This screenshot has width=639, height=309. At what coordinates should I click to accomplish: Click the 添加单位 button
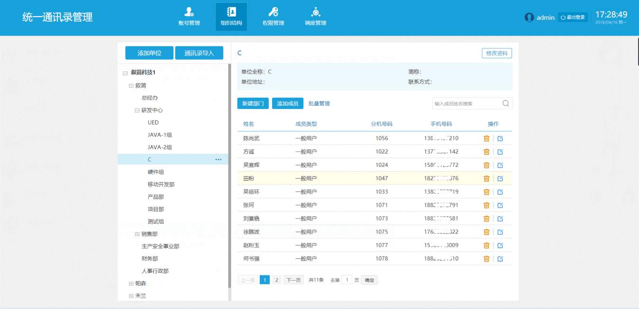click(149, 53)
